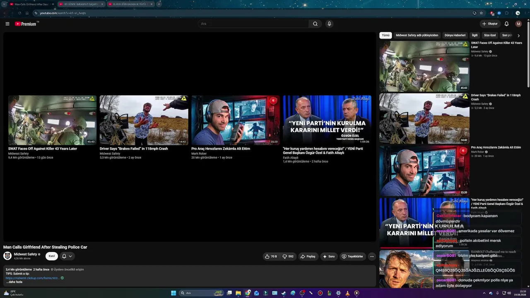Click sidebar title 'SWAT Faces Off Against Killer'
The height and width of the screenshot is (298, 530).
(x=496, y=45)
